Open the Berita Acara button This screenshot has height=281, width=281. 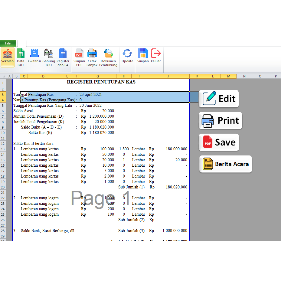coord(225,164)
